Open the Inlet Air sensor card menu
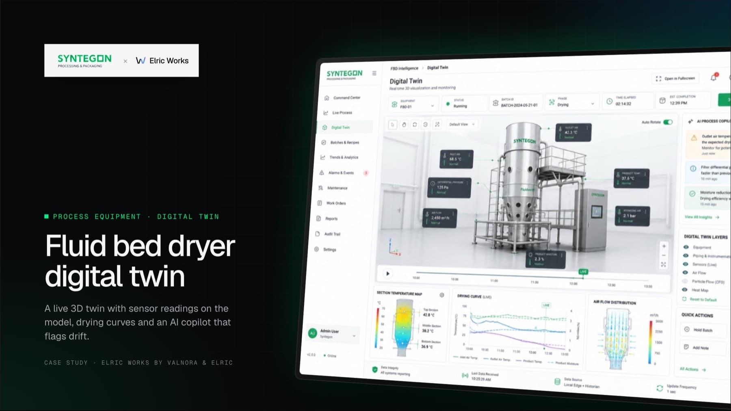The height and width of the screenshot is (411, 731). [469, 155]
